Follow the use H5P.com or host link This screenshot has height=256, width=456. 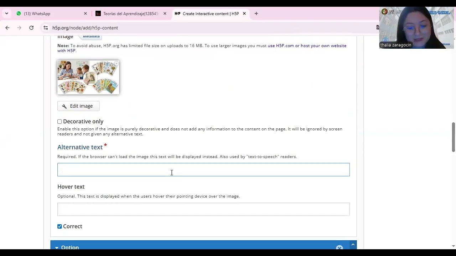click(x=202, y=48)
